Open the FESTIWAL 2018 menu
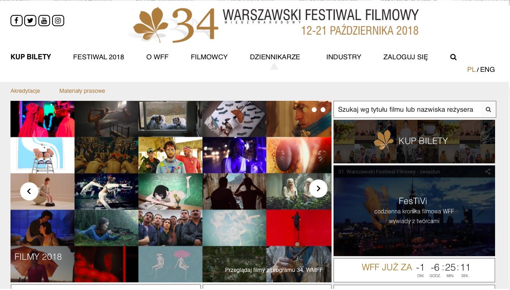510x290 pixels. [x=99, y=57]
